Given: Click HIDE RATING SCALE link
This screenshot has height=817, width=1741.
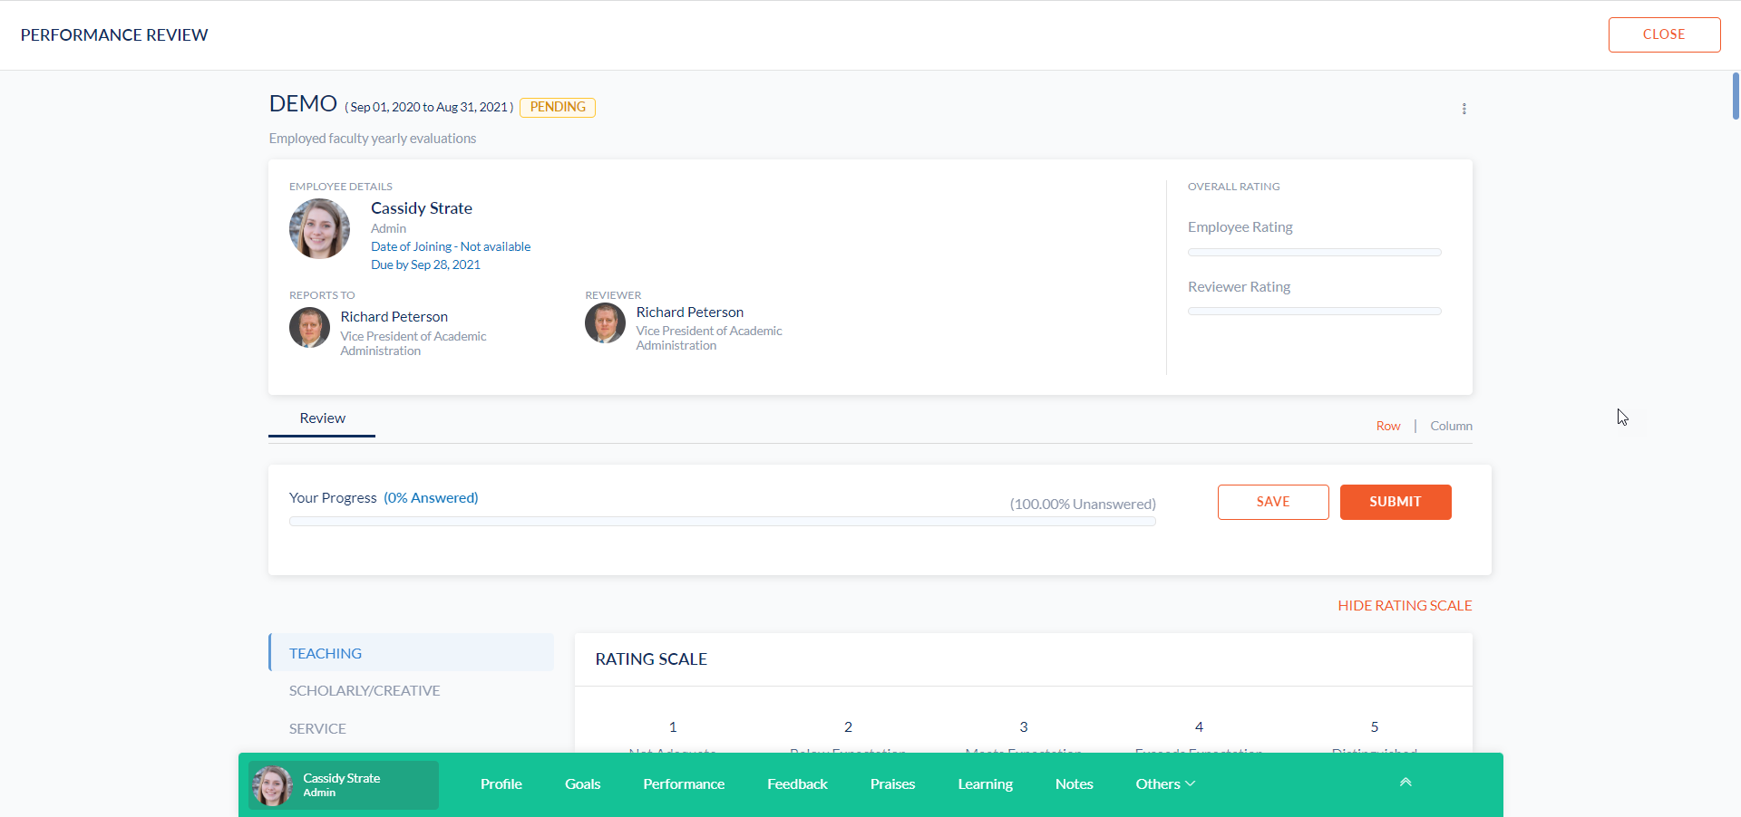Looking at the screenshot, I should click(x=1405, y=605).
